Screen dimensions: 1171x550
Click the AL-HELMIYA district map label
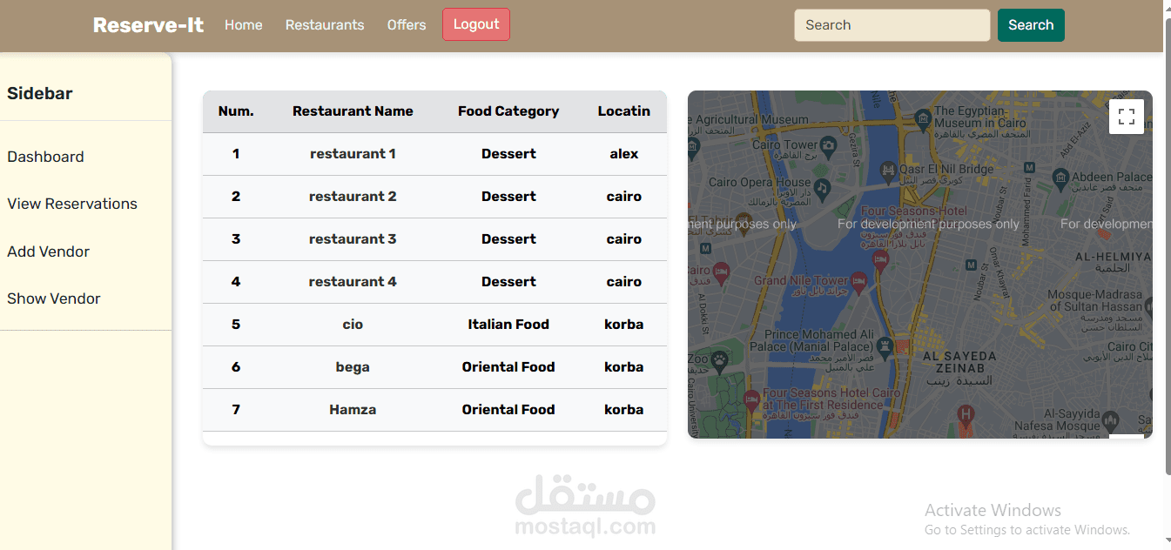coord(1114,258)
